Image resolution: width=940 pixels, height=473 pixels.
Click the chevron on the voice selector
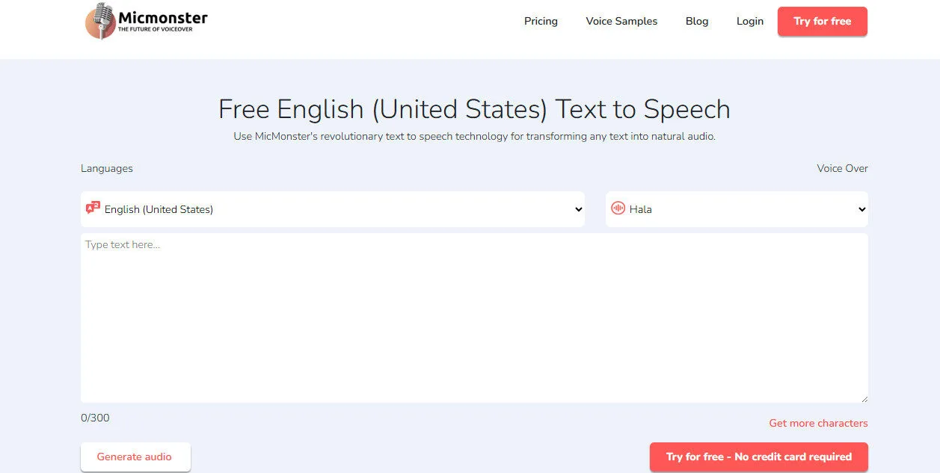[x=861, y=210]
